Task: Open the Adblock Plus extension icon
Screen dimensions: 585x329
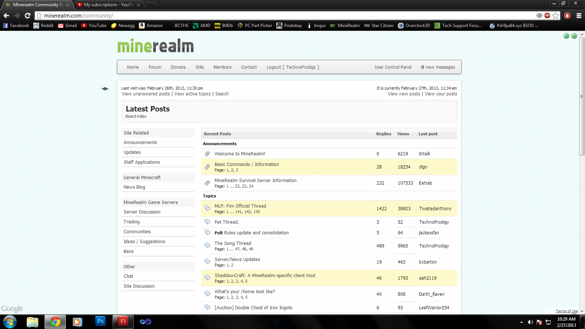Action: [x=547, y=15]
